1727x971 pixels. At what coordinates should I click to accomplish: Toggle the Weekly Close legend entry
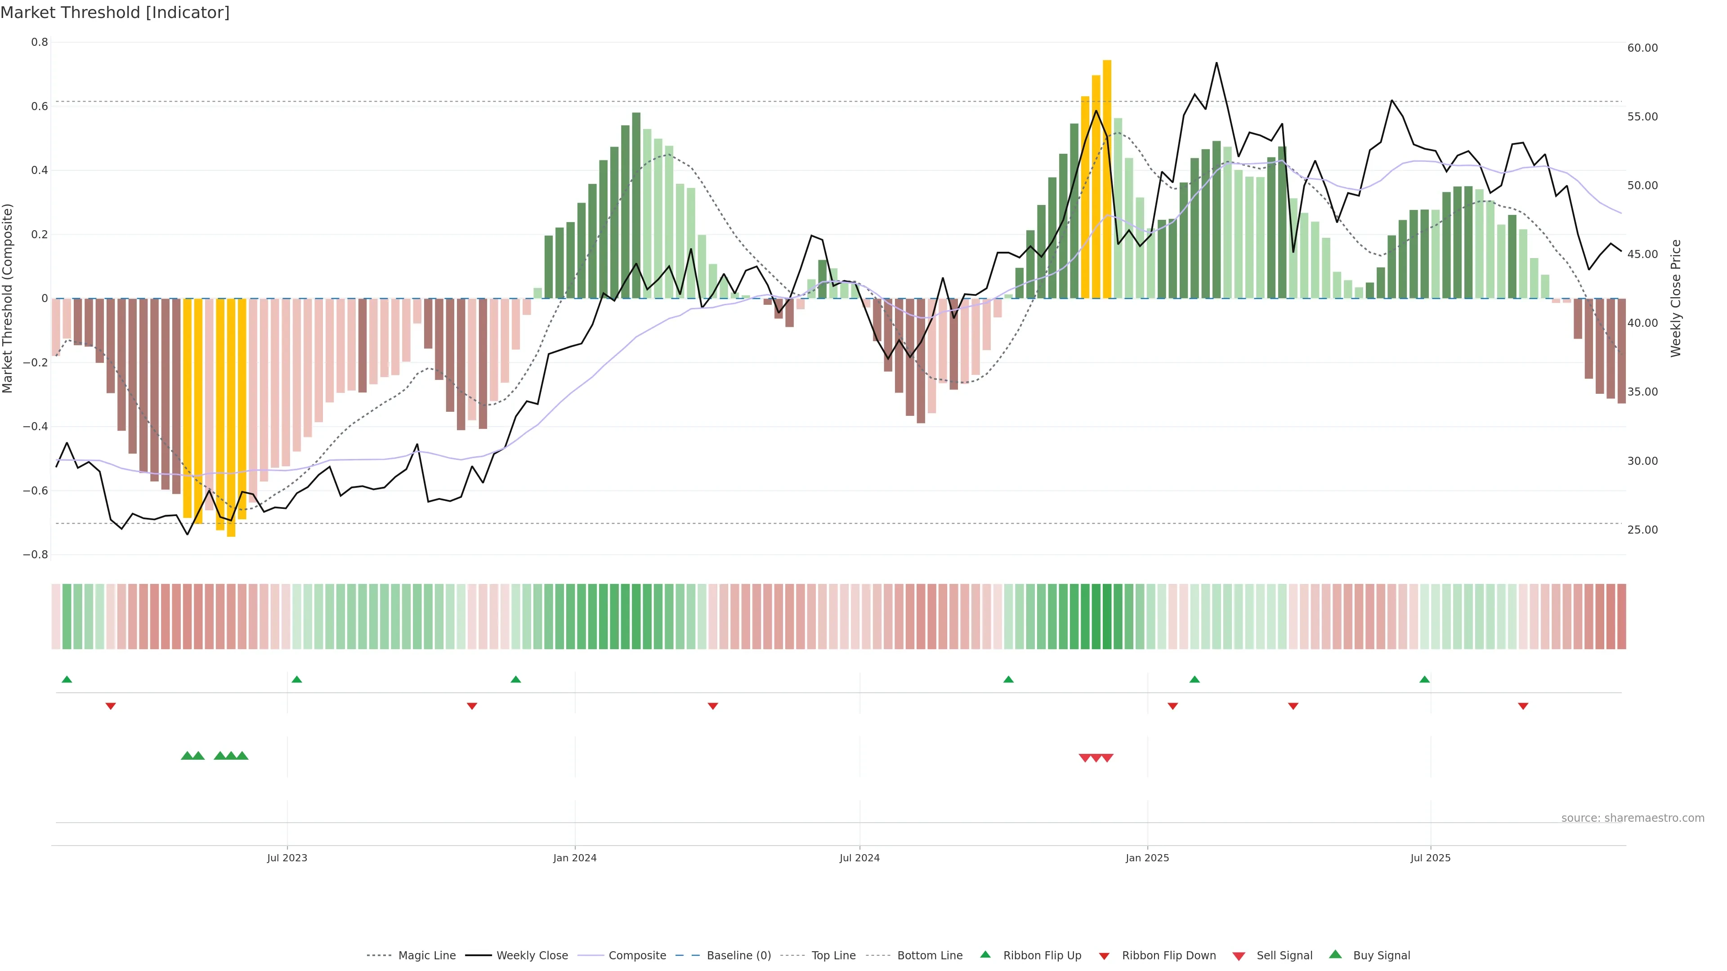point(532,956)
